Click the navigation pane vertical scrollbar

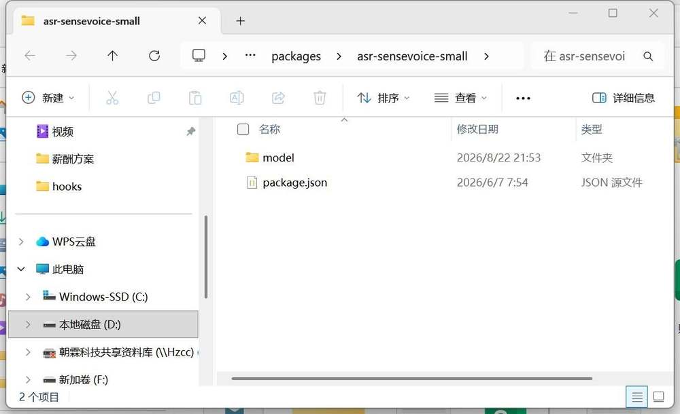[206, 257]
